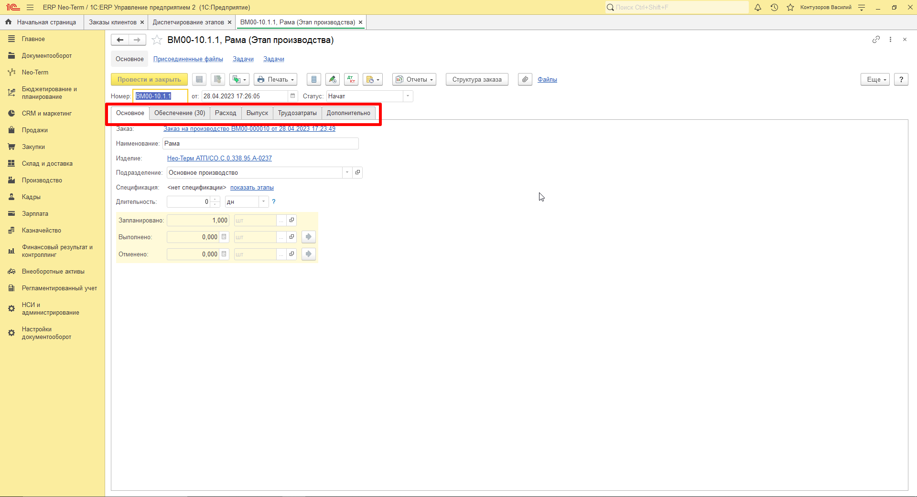Screen dimensions: 917x497
Task: Click the post document icon
Action: pos(217,80)
